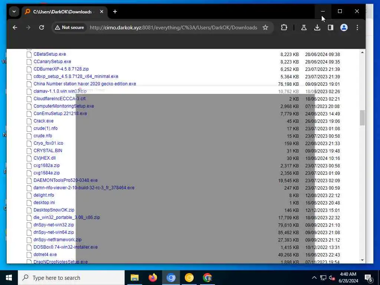This screenshot has height=285, width=380.
Task: Click file icon beside cxg1682a.zip
Action: point(29,166)
